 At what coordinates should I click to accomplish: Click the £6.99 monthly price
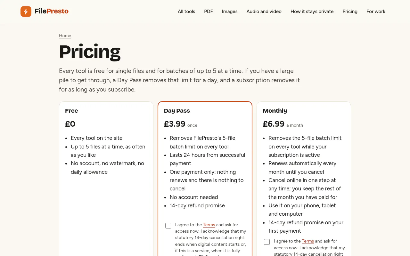274,124
